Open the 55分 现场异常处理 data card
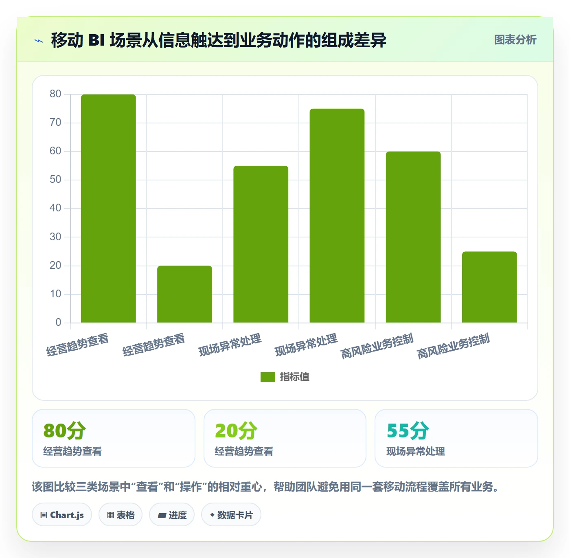The width and height of the screenshot is (570, 558). 456,438
